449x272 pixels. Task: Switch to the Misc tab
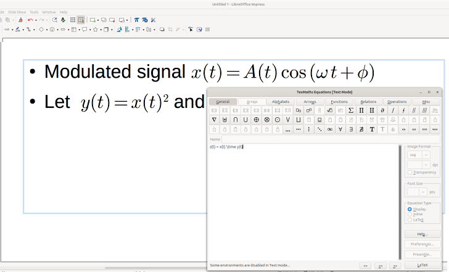tap(426, 102)
